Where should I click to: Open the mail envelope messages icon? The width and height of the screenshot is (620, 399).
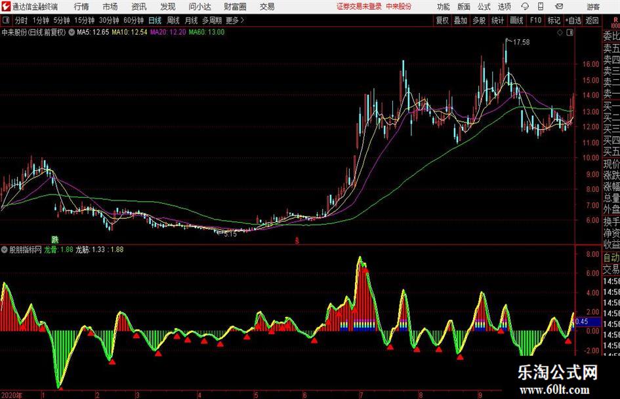click(559, 7)
